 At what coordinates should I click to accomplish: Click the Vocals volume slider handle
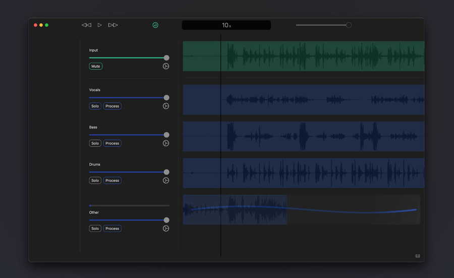tap(166, 98)
